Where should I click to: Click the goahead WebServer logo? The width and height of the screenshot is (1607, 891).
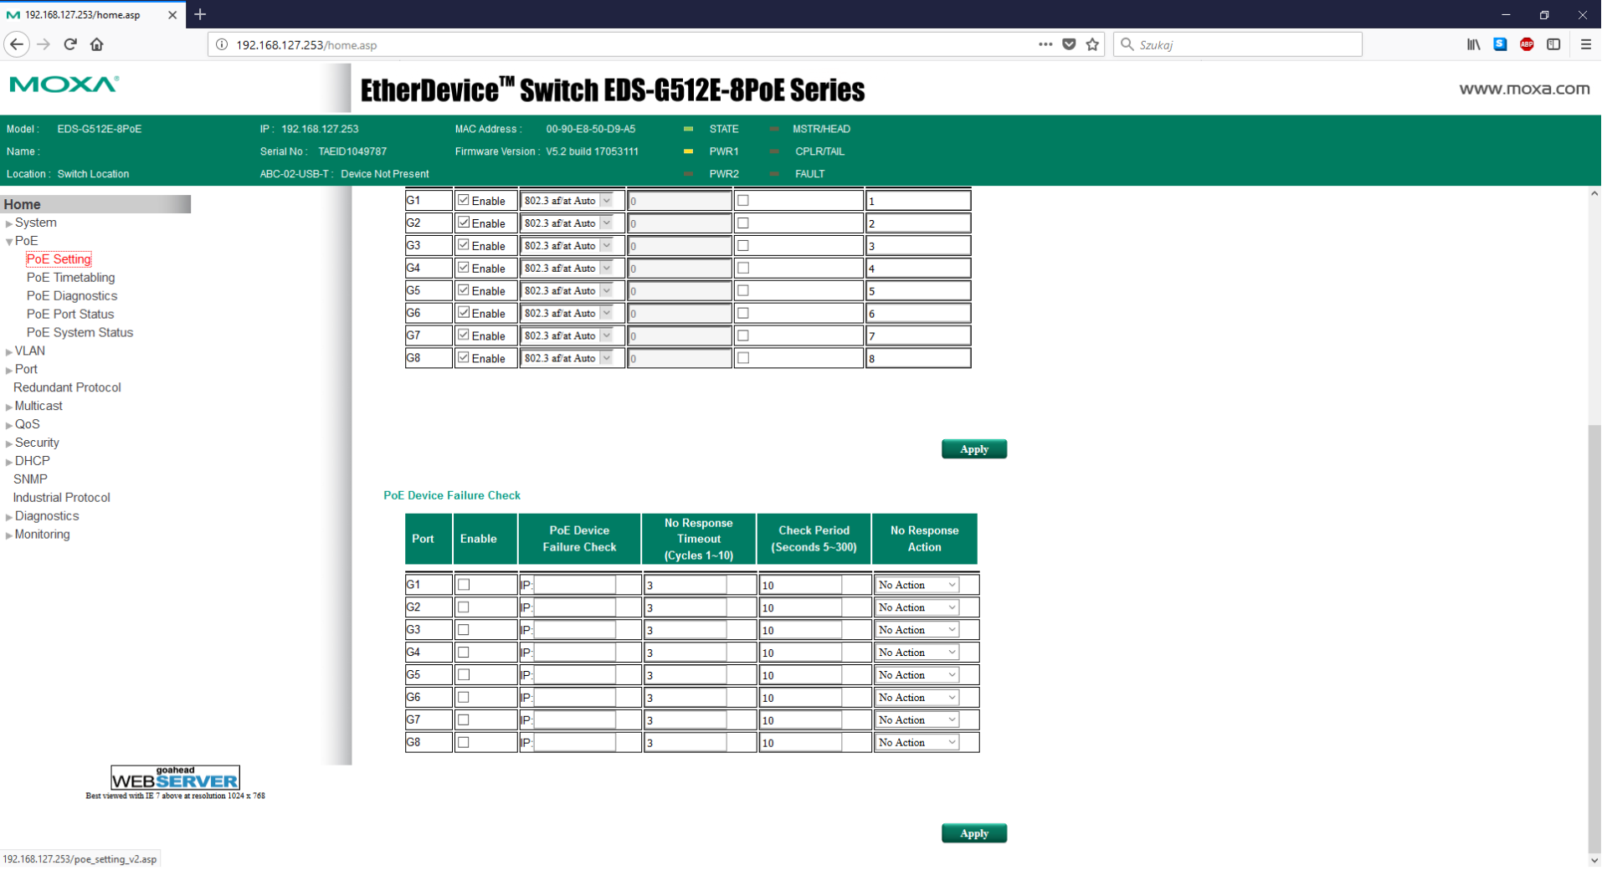coord(175,778)
